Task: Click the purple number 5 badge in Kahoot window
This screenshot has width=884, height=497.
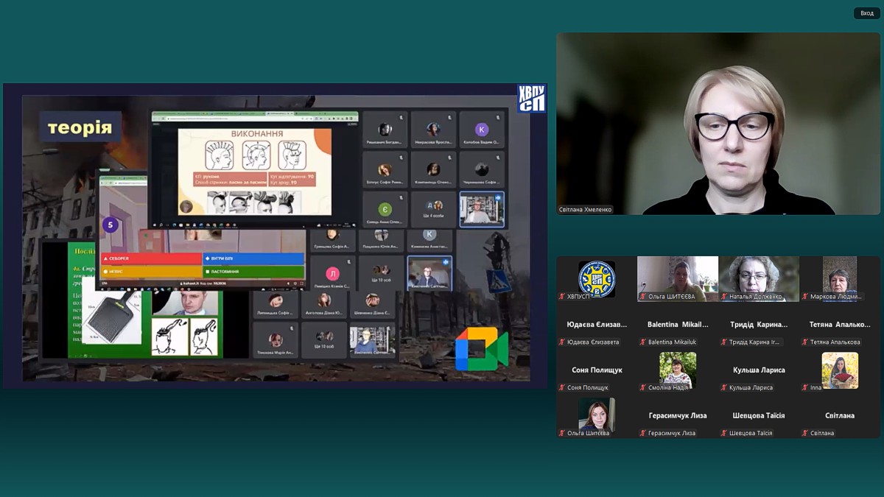Action: click(x=110, y=225)
